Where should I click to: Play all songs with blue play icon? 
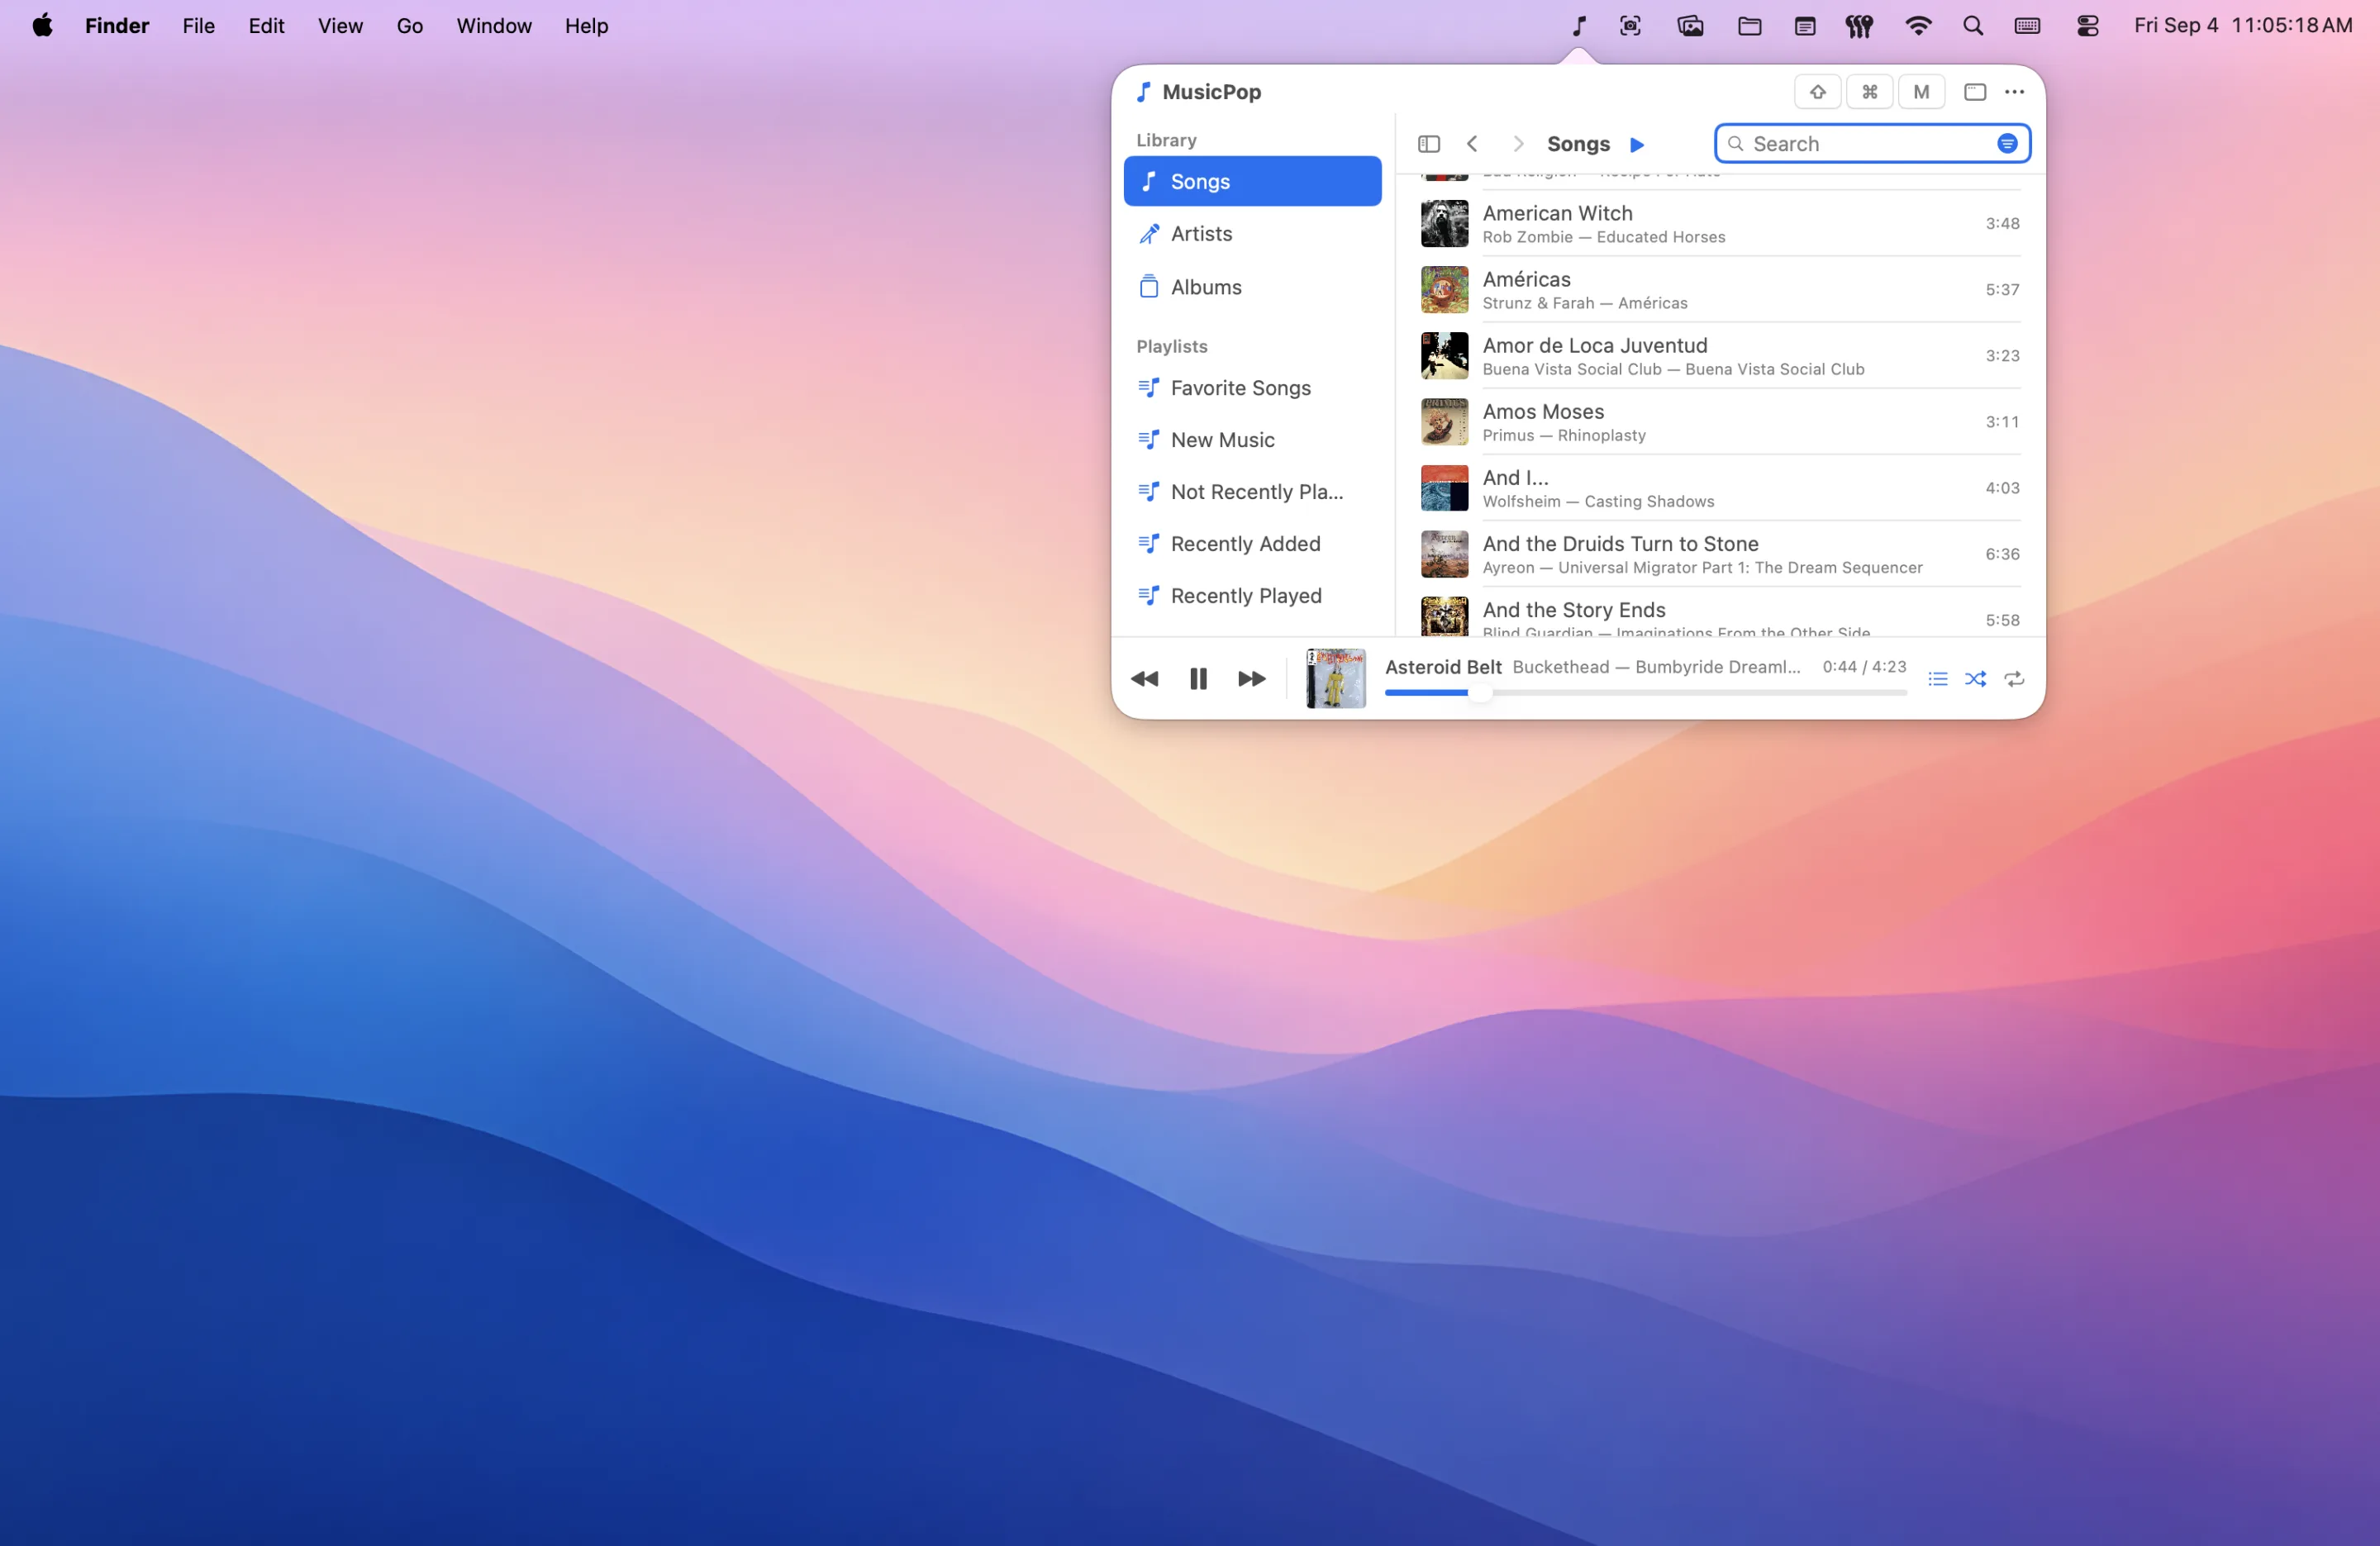point(1637,144)
